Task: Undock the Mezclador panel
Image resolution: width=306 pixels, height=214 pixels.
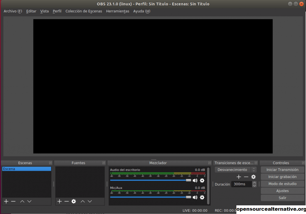Action: click(x=209, y=163)
